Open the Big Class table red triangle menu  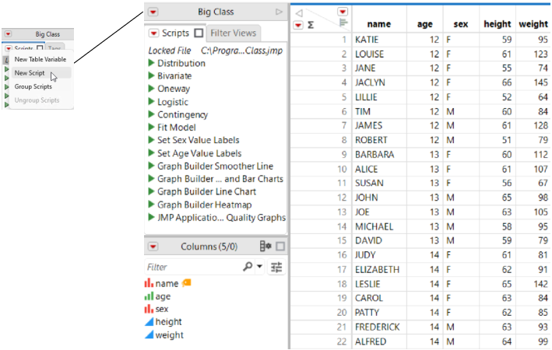(x=153, y=12)
